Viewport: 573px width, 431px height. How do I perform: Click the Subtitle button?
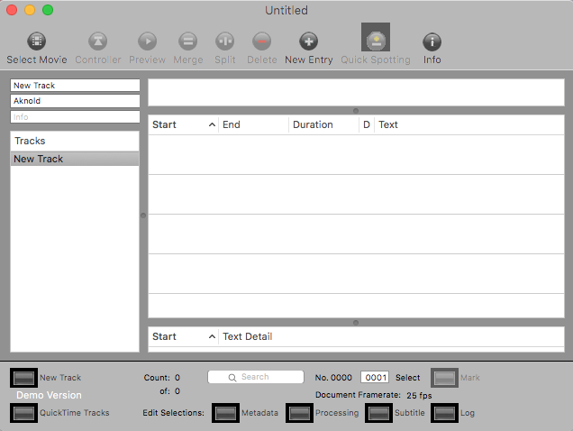[x=380, y=413]
